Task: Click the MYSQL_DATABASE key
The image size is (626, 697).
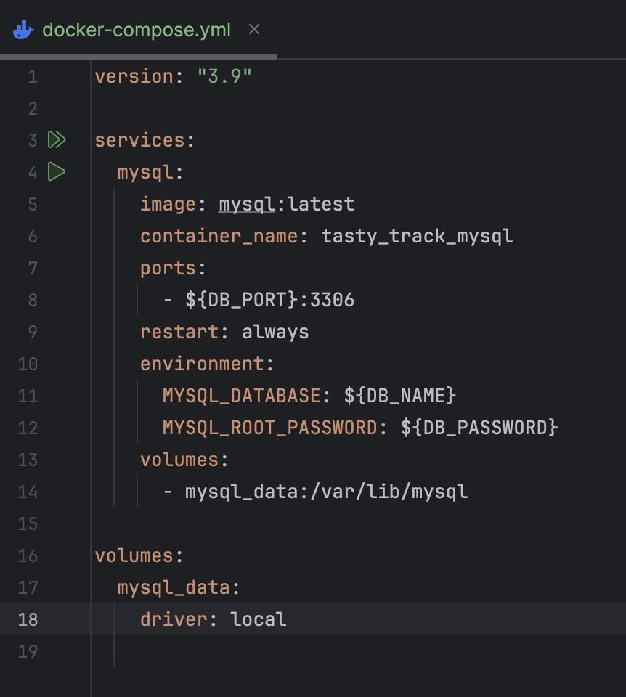Action: point(241,396)
